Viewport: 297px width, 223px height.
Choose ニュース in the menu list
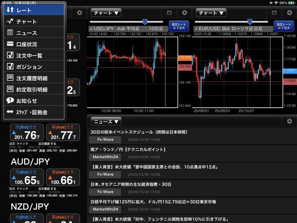pos(34,33)
